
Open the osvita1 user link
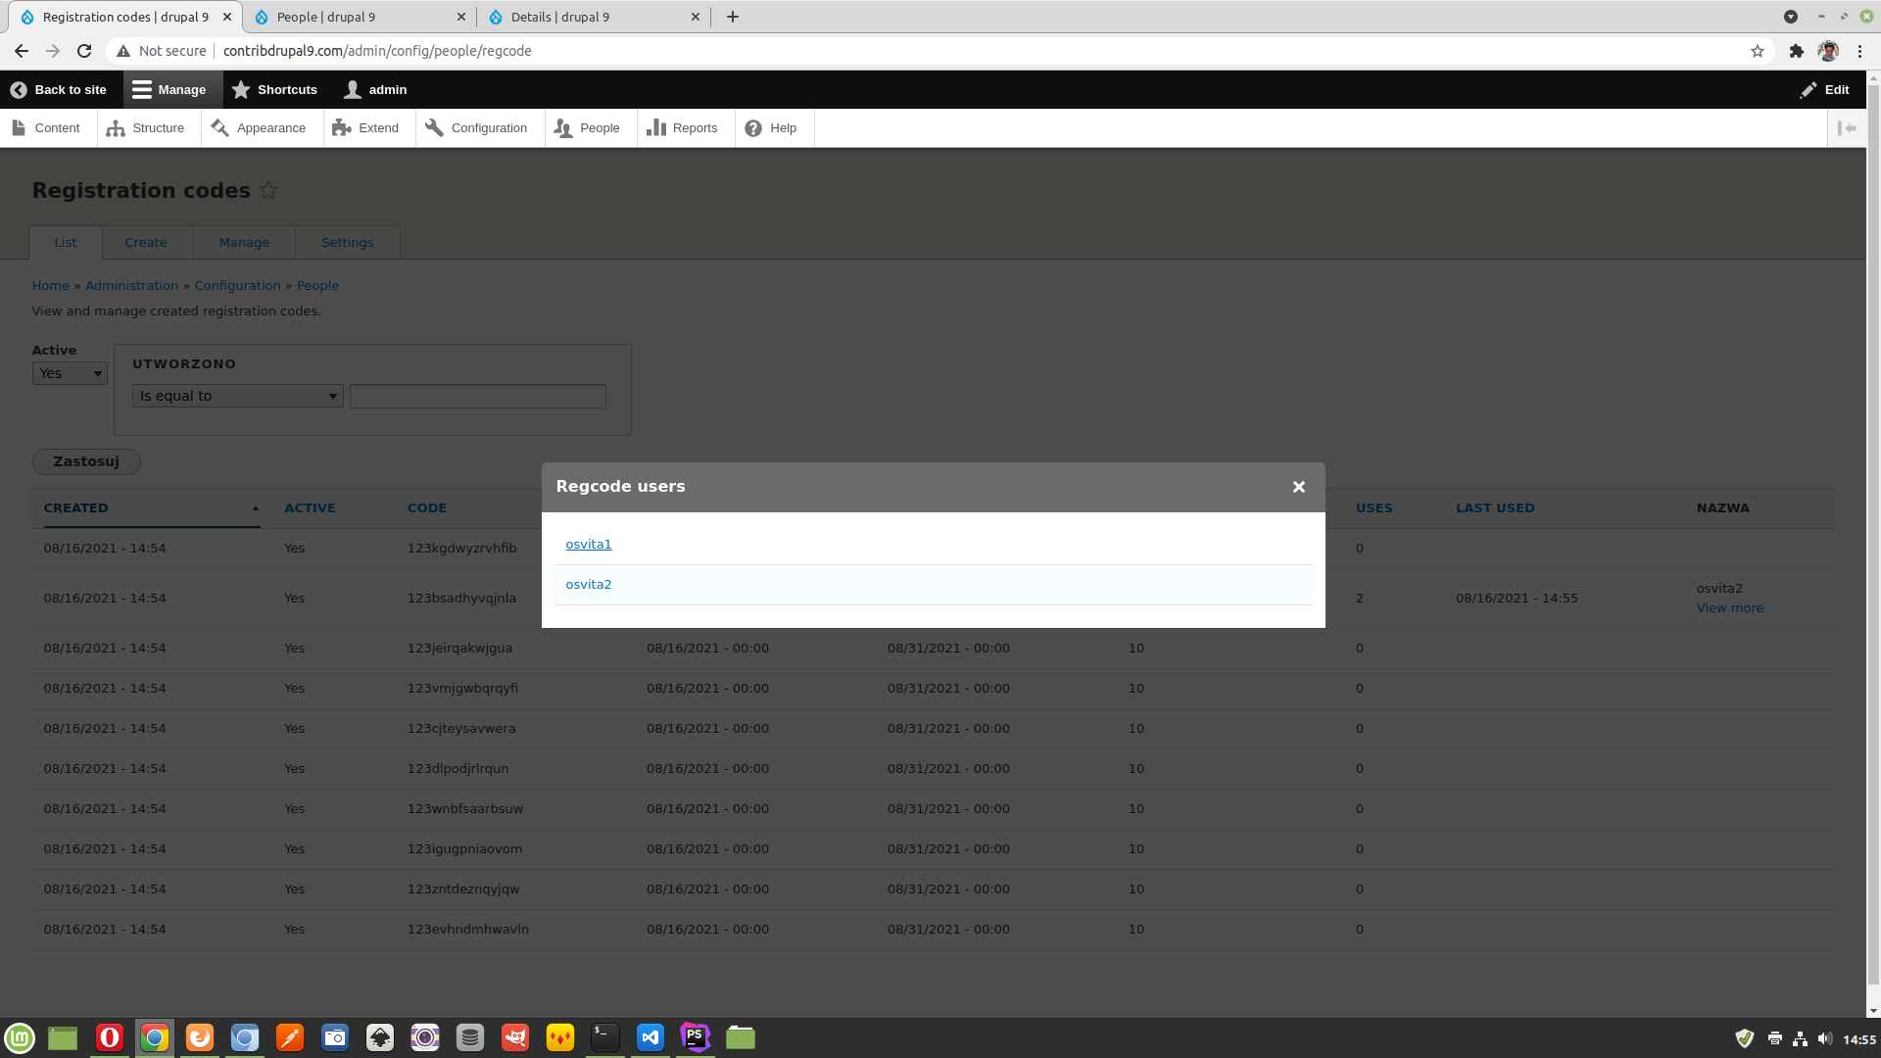(588, 544)
